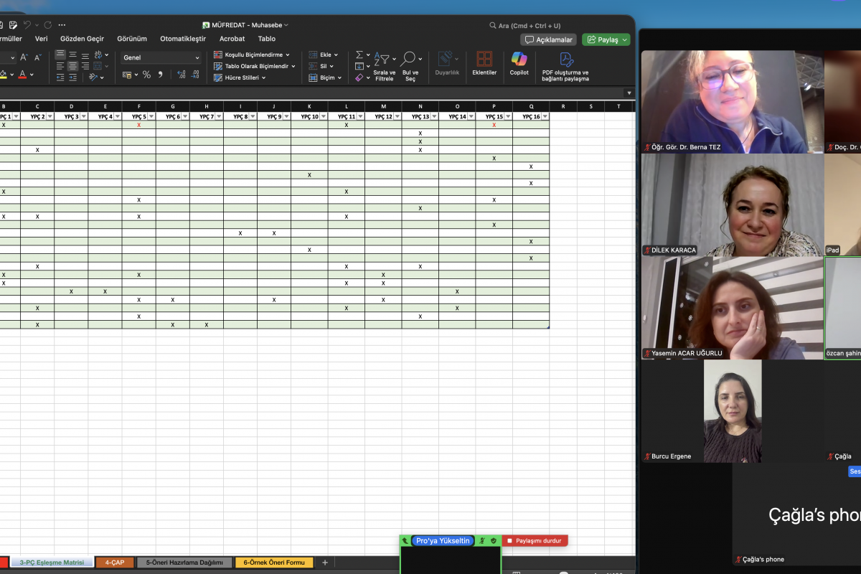Toggle the YPÇ 5 column filter
Image resolution: width=861 pixels, height=574 pixels.
(152, 116)
